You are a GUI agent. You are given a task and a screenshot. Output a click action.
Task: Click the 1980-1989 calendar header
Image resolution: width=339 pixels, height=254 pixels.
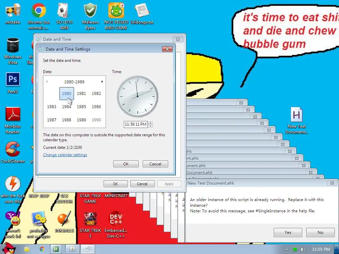(74, 82)
